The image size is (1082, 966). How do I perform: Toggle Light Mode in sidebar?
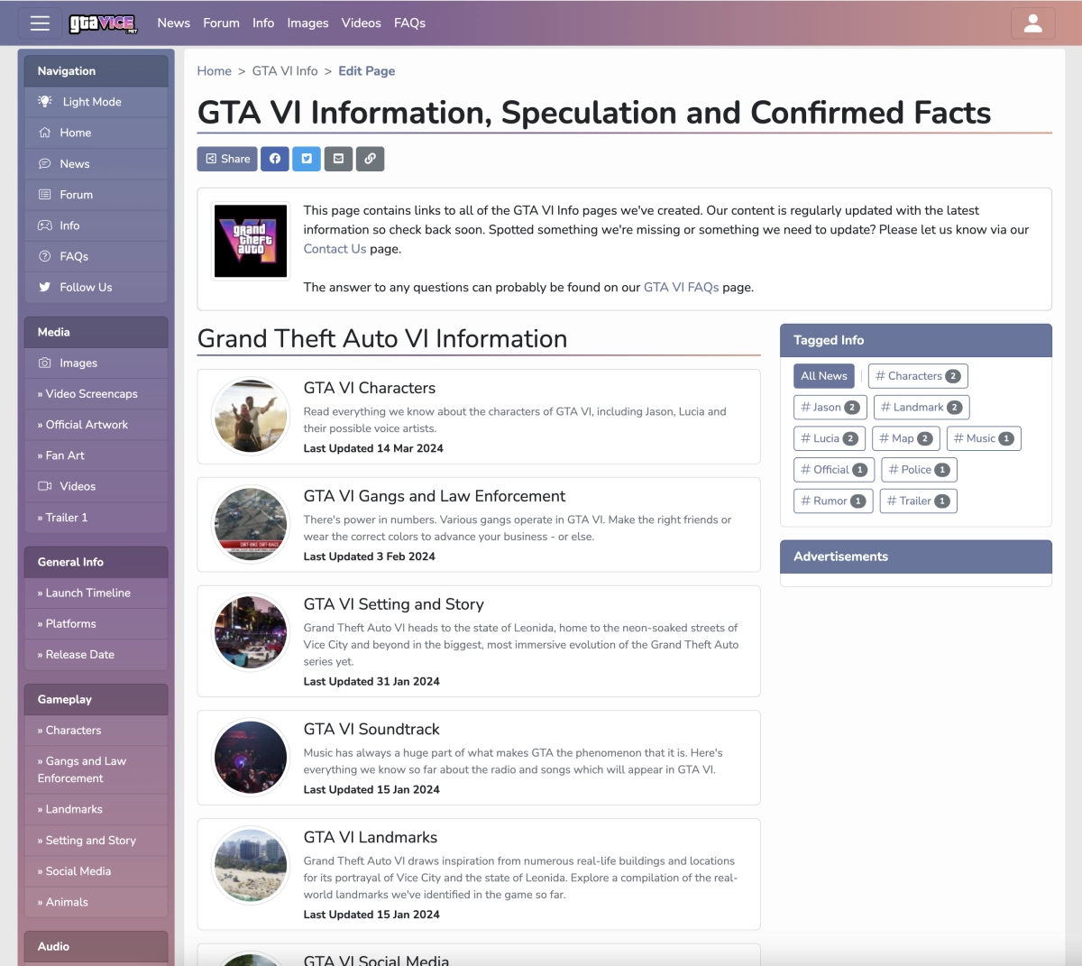tap(96, 102)
